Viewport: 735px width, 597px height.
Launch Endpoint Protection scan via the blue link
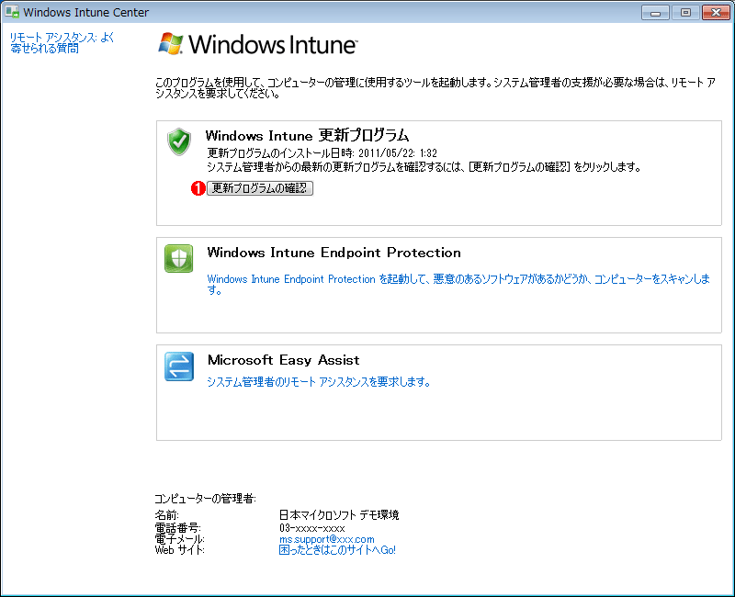click(458, 285)
